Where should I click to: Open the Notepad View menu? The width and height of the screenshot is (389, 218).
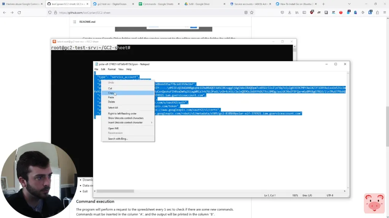(x=121, y=70)
